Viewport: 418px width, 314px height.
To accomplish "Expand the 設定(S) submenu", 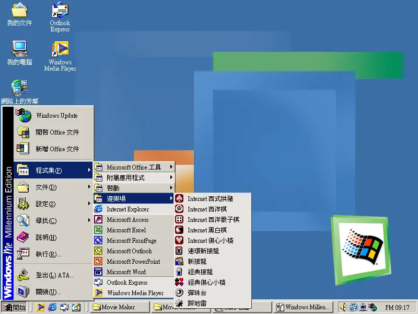I will pyautogui.click(x=53, y=204).
